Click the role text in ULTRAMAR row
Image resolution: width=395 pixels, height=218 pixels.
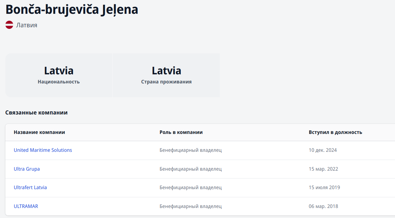tap(191, 206)
